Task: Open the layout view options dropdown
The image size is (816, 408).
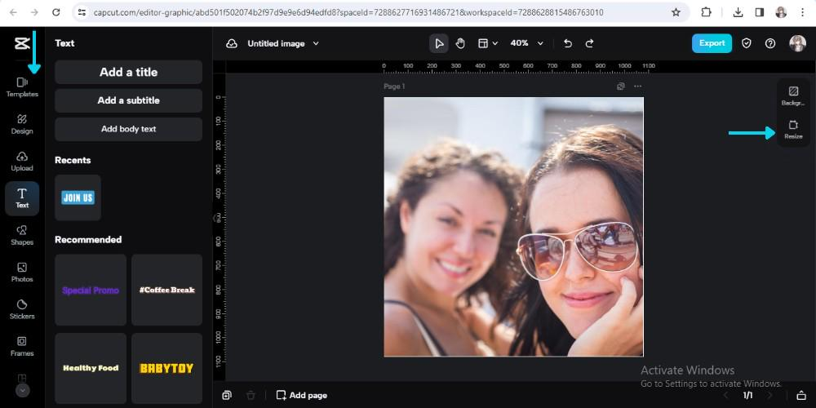Action: [x=488, y=44]
